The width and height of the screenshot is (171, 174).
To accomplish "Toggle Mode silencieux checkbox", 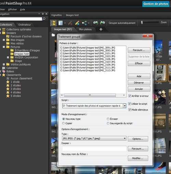I will pyautogui.click(x=130, y=110).
